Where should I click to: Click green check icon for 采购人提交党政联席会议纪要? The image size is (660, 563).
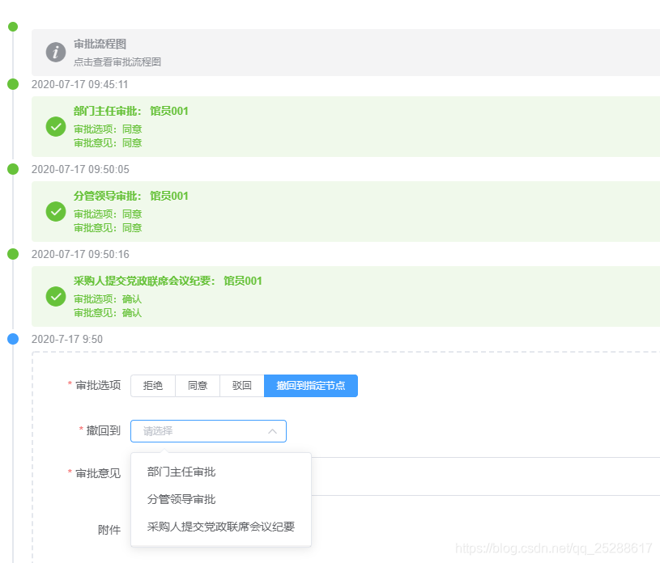click(56, 296)
